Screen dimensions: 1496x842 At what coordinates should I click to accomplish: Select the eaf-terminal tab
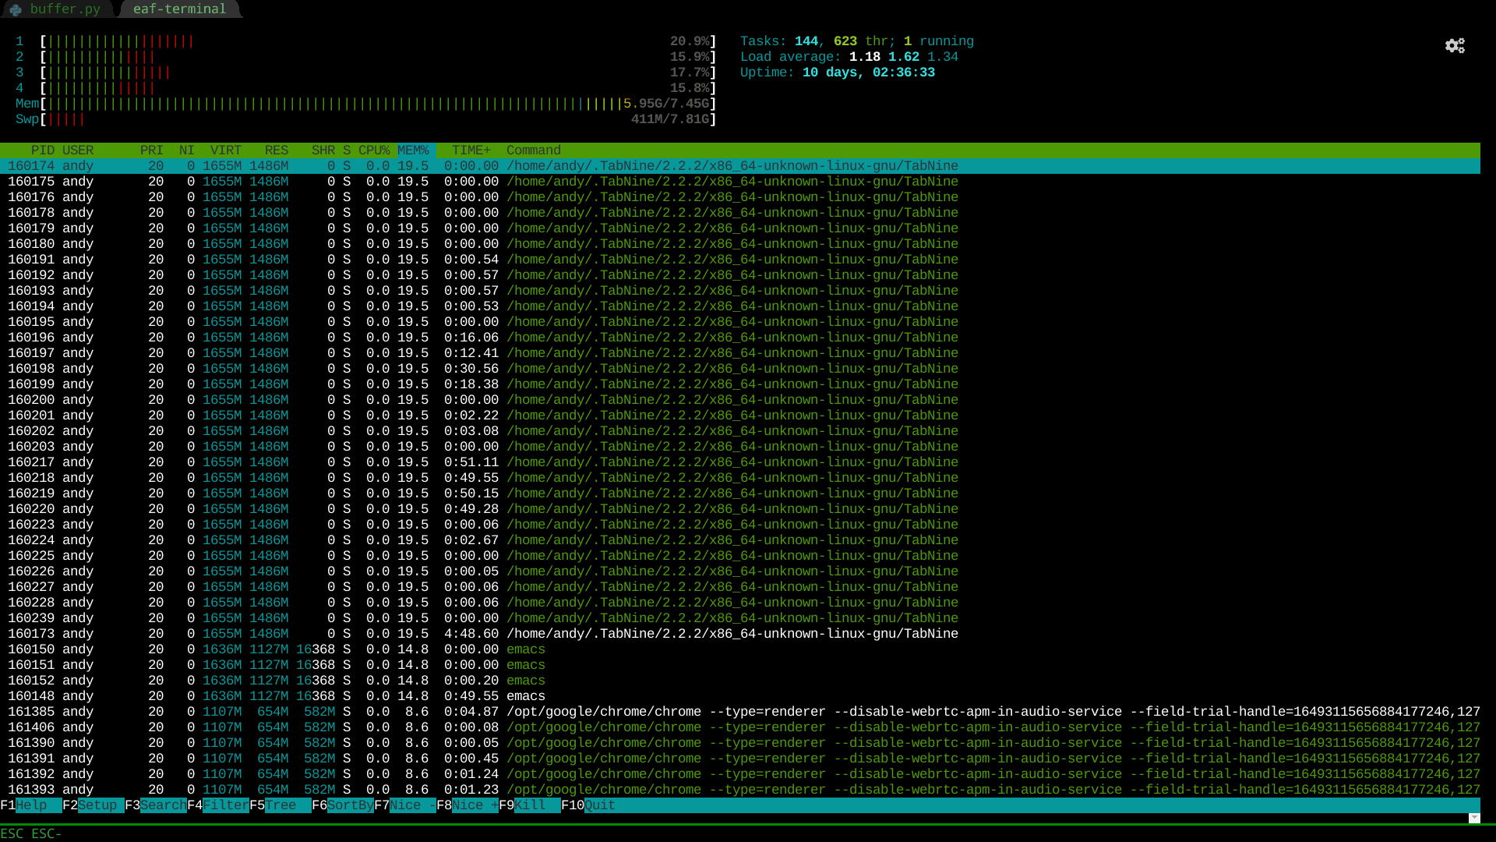[179, 9]
